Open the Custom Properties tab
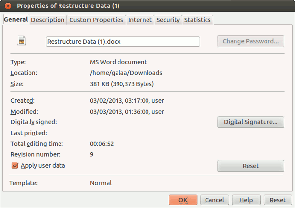Viewport: 295px width, 208px height. pos(96,20)
